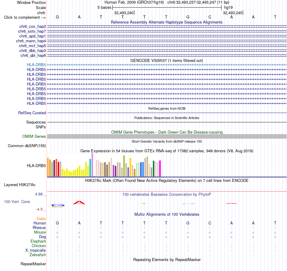Select the Chicken alignment row label
287x271 pixels.
(x=39, y=246)
